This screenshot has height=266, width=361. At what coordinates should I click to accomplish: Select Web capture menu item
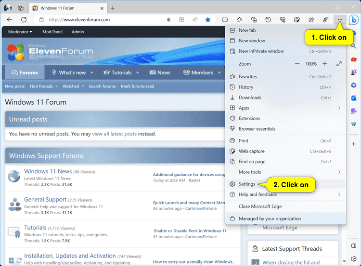tap(285, 151)
